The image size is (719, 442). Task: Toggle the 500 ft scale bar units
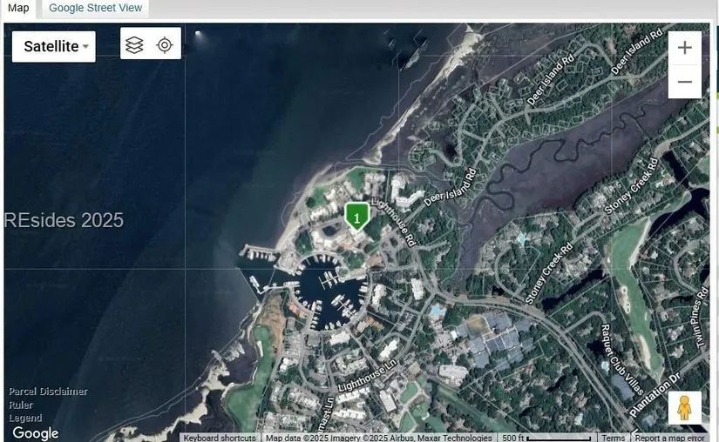point(546,438)
